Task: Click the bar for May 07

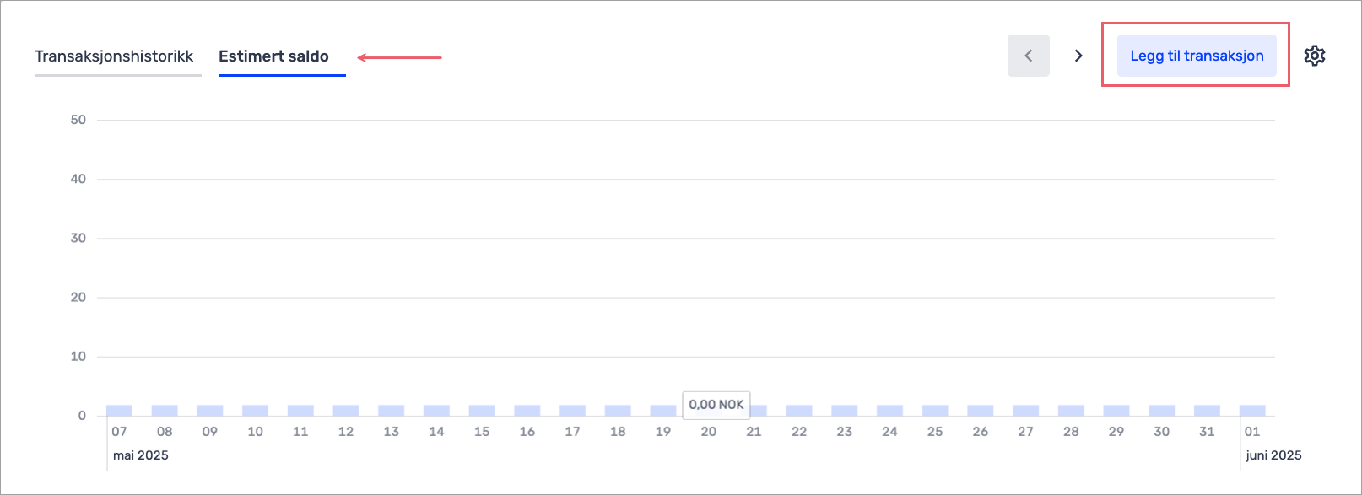Action: [x=119, y=411]
